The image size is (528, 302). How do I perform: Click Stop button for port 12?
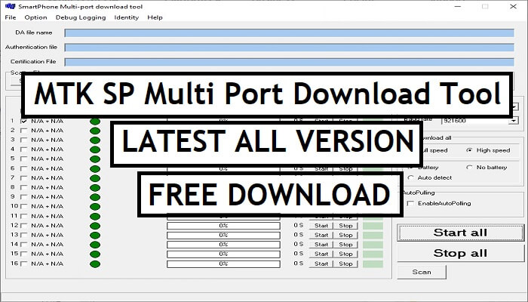coord(345,226)
